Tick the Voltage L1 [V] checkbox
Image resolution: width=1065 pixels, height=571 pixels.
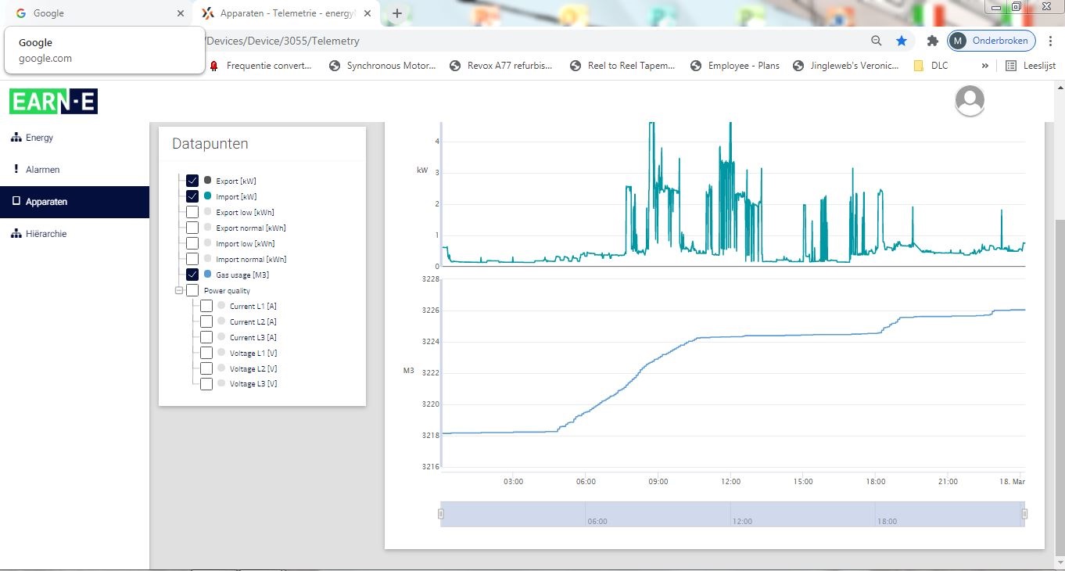[206, 353]
